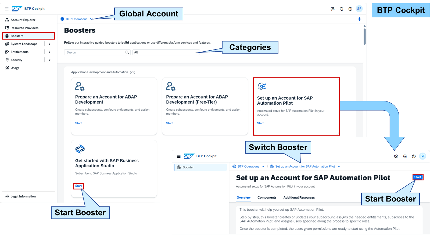This screenshot has height=237, width=430.
Task: Open Legal Information link
Action: point(23,197)
